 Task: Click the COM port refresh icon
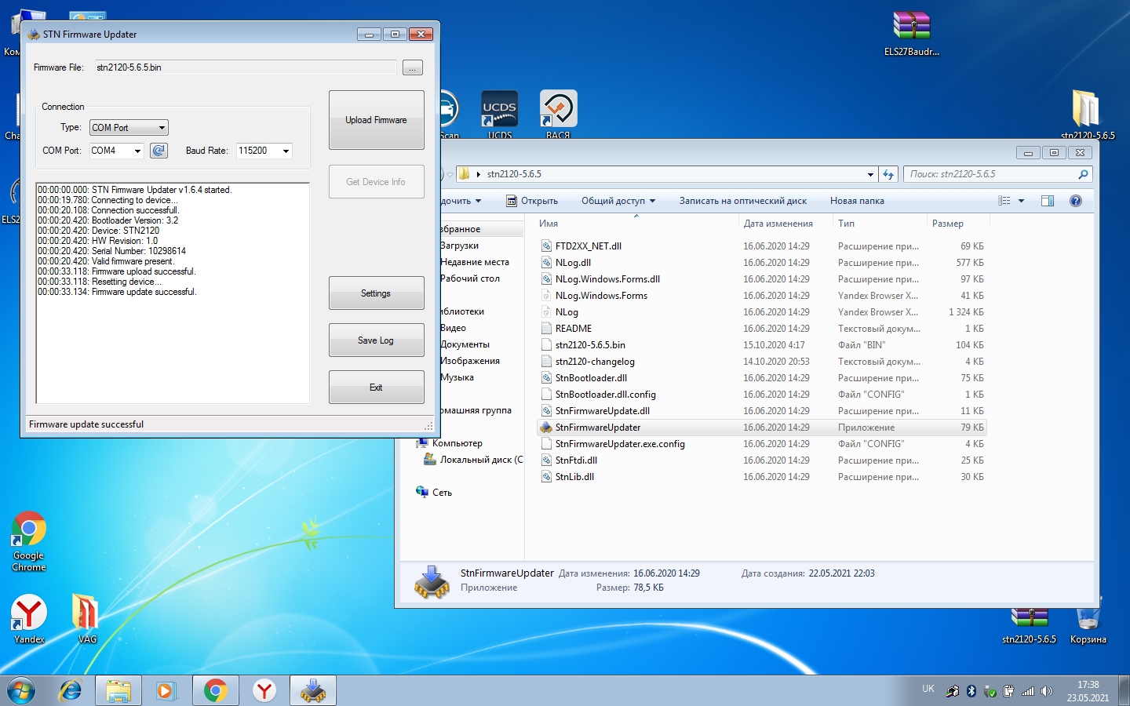[159, 151]
